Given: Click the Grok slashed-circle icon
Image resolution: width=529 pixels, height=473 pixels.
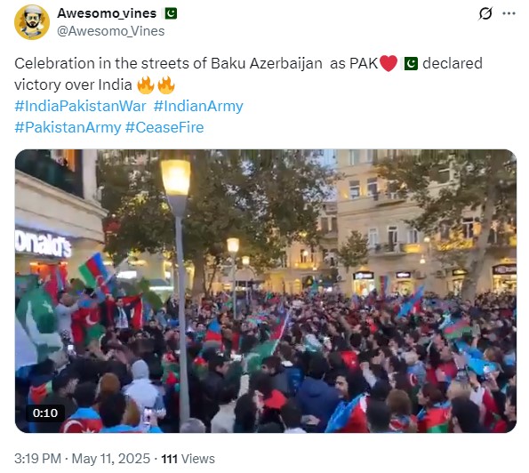Looking at the screenshot, I should click(485, 13).
